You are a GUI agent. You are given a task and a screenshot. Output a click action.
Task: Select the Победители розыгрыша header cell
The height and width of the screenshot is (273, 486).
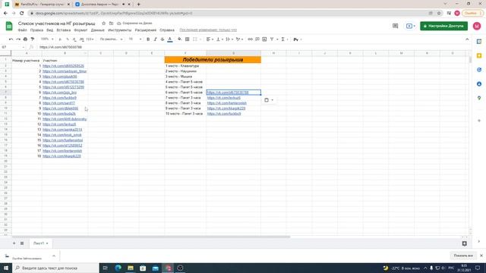pos(213,60)
